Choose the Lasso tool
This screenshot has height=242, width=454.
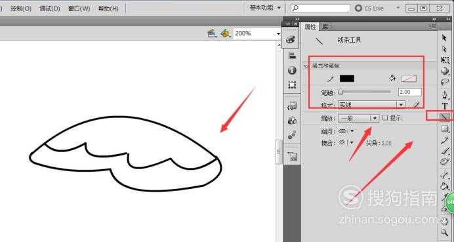444,82
